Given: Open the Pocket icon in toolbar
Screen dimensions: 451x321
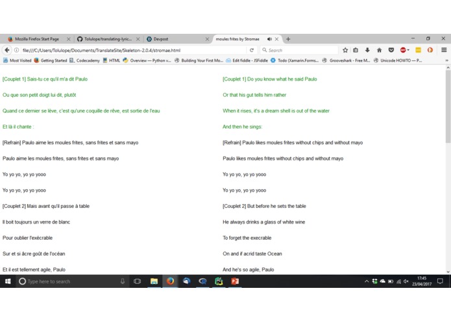Looking at the screenshot, I should click(391, 50).
